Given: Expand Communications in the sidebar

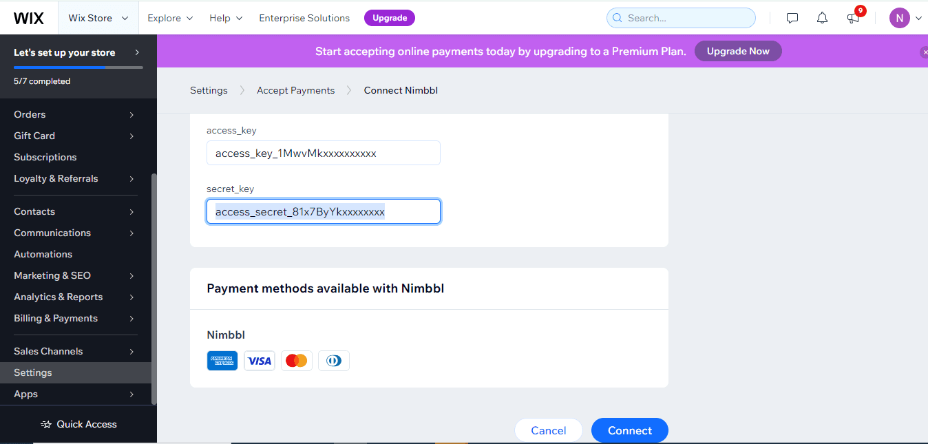Looking at the screenshot, I should click(x=76, y=233).
